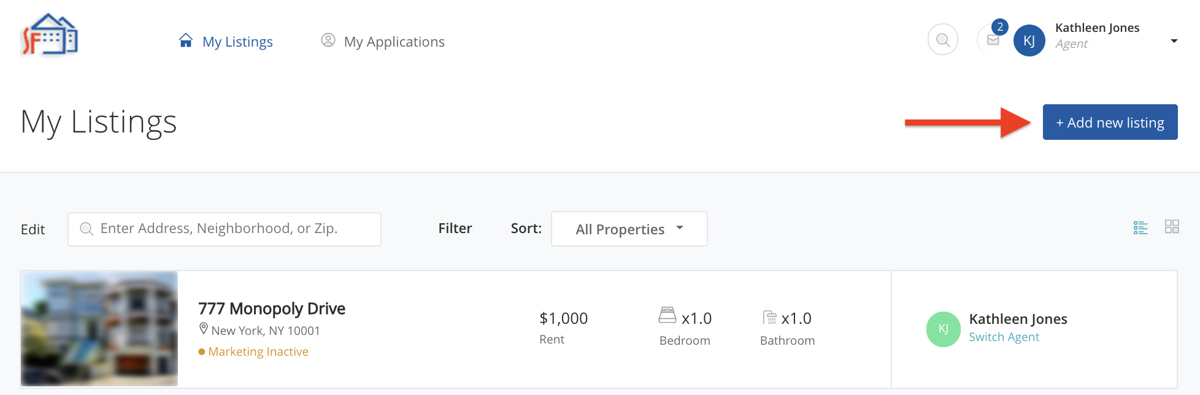Screen dimensions: 1200x395
Task: Go to the My Listings tab
Action: [237, 42]
